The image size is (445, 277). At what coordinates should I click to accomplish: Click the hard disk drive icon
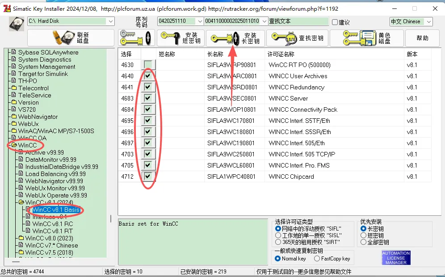pyautogui.click(x=16, y=24)
